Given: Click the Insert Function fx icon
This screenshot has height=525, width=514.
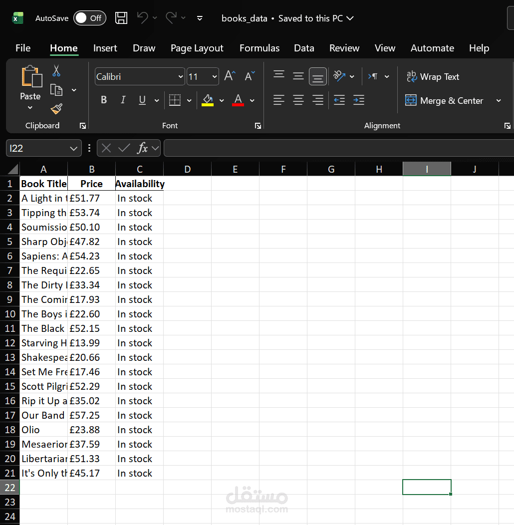Looking at the screenshot, I should point(142,148).
